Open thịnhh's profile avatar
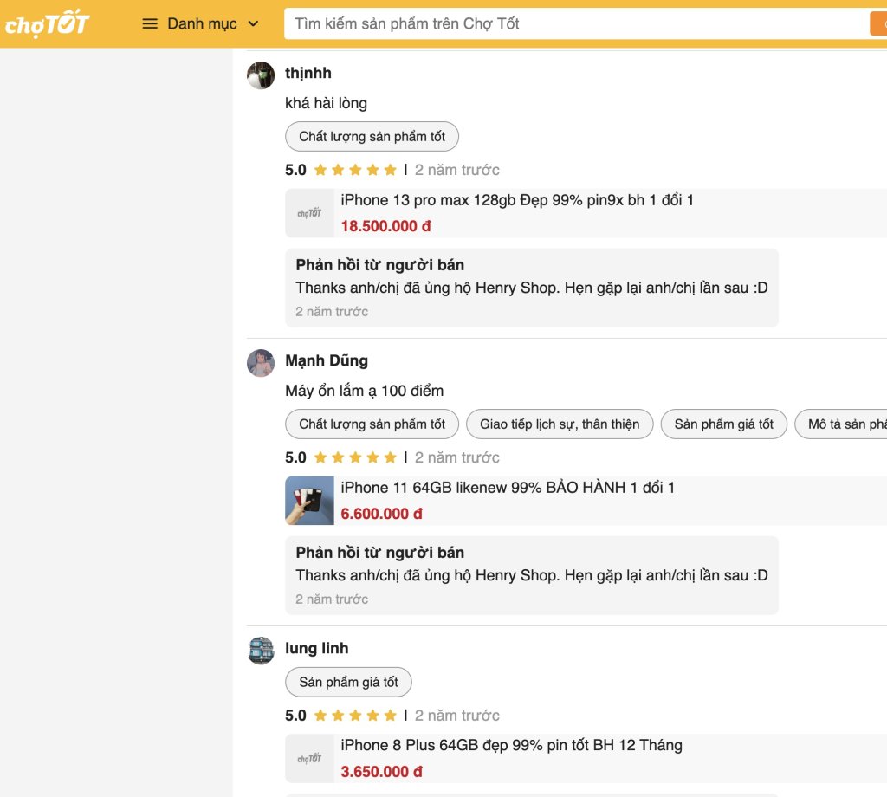The image size is (887, 797). click(x=261, y=75)
